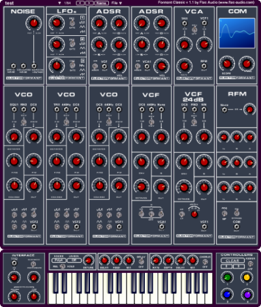Open the File menu
The width and height of the screenshot is (261, 307).
117,3
